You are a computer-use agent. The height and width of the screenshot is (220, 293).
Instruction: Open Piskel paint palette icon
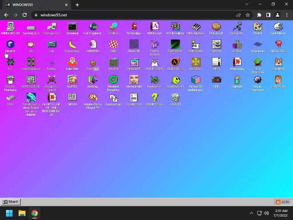258,28
